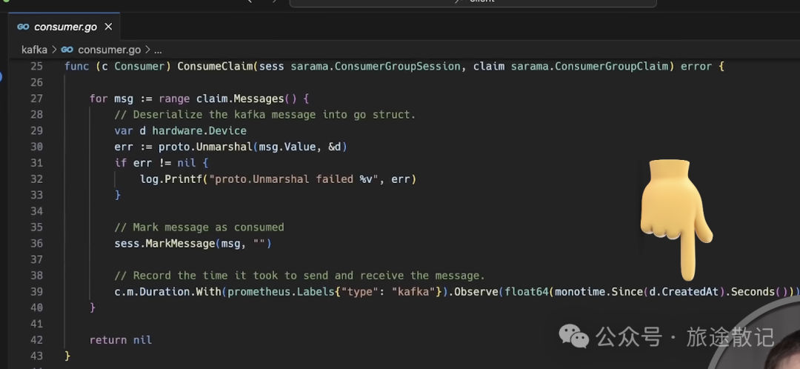Click the ConsumeClaim function name

pyautogui.click(x=215, y=67)
